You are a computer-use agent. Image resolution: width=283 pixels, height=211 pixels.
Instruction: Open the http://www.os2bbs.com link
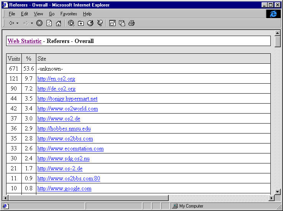(x=65, y=138)
